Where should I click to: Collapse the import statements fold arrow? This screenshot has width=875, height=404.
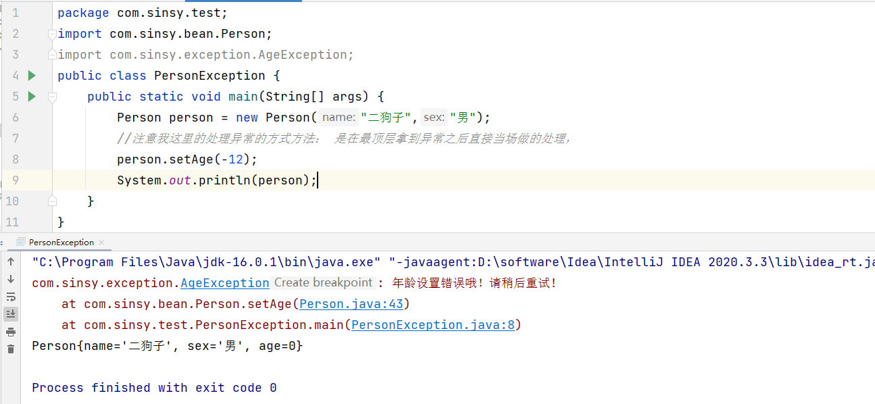click(x=52, y=33)
